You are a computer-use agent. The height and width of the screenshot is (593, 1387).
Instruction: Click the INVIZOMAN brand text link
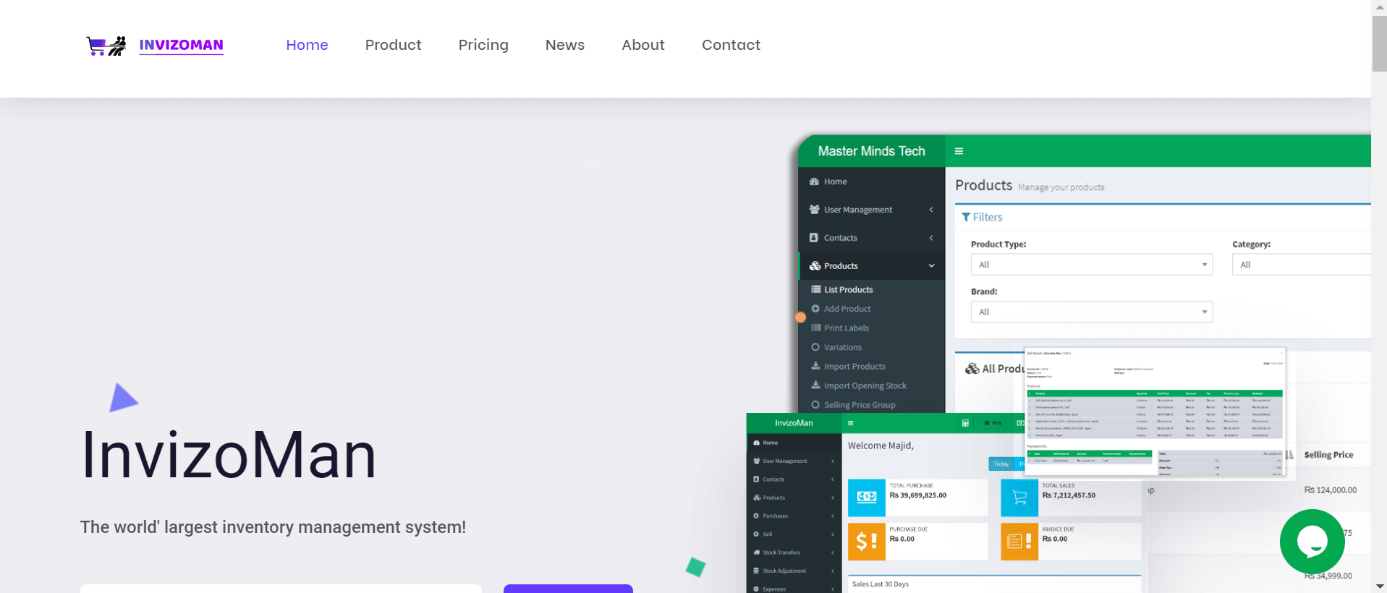pyautogui.click(x=181, y=45)
